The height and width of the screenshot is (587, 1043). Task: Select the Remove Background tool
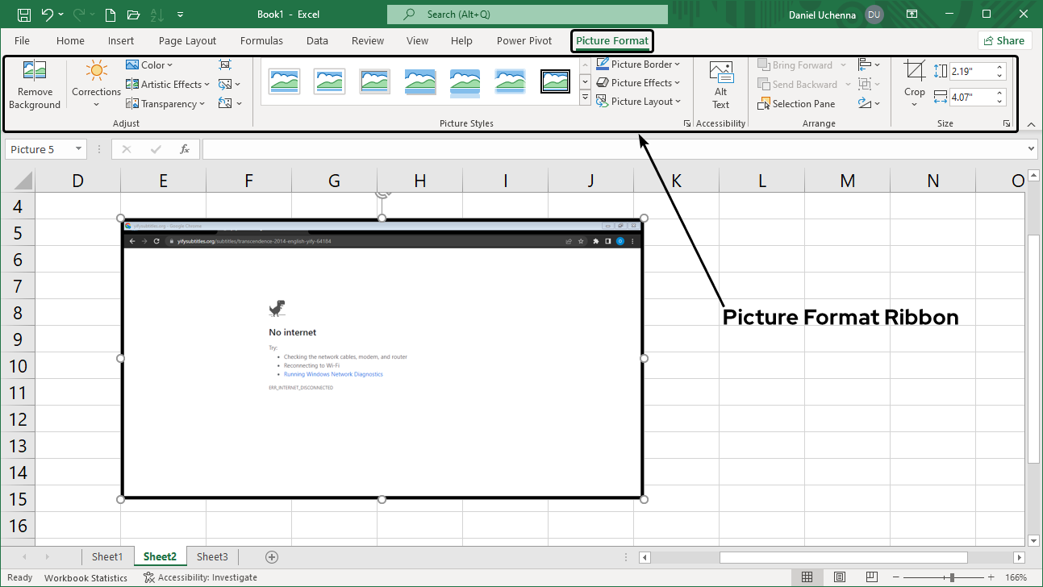point(34,83)
